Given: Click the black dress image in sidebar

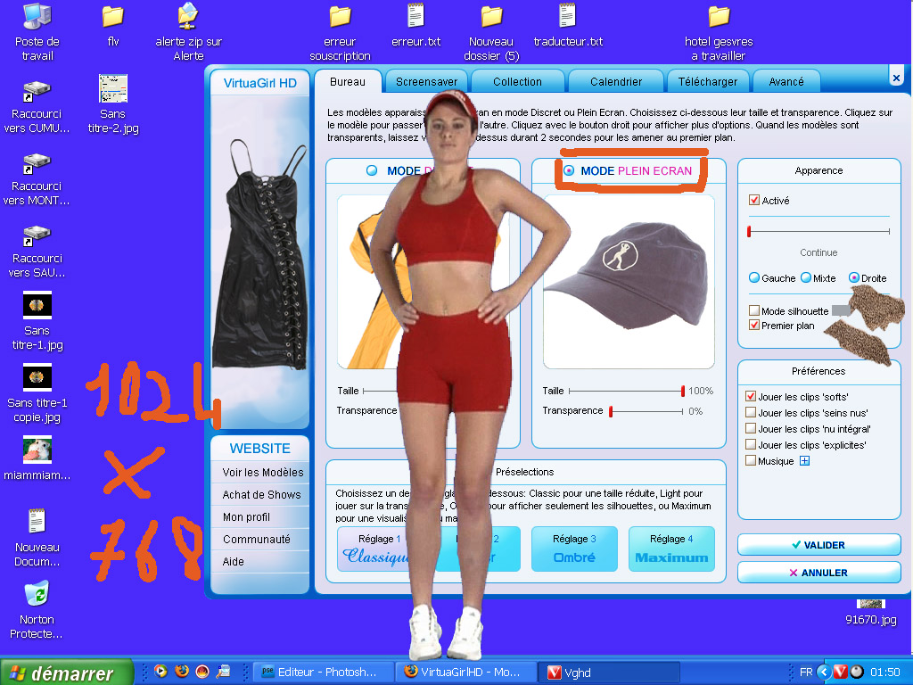Looking at the screenshot, I should (x=260, y=254).
